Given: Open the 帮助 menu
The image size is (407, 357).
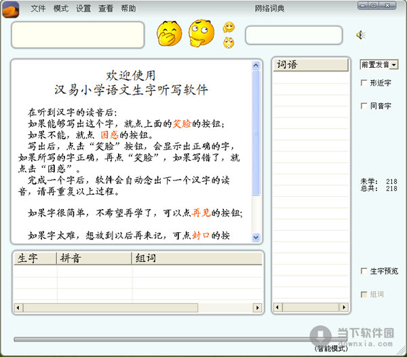Looking at the screenshot, I should tap(128, 9).
